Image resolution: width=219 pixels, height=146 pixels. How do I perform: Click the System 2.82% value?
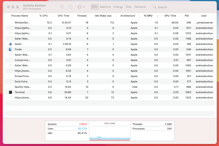click(83, 124)
